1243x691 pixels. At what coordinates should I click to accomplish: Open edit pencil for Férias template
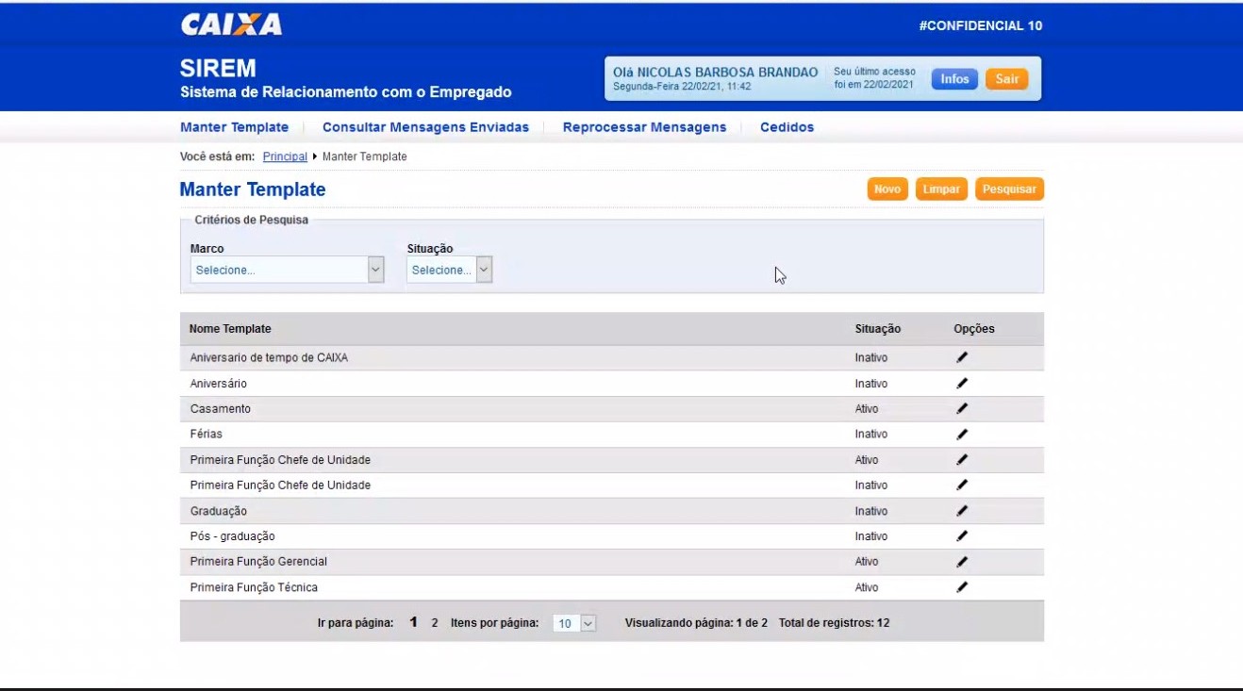pos(962,434)
